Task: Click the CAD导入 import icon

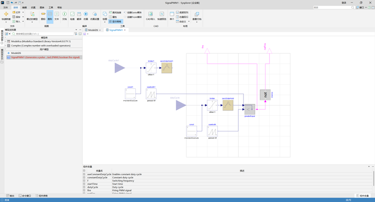Action: [151, 16]
